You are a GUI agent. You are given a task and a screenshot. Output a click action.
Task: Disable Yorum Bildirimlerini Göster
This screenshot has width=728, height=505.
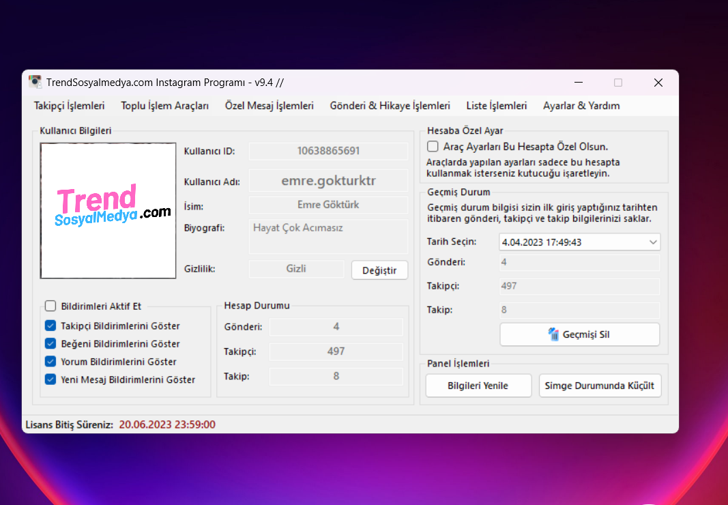tap(50, 362)
